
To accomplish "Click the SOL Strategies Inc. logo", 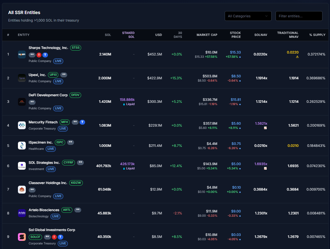I will click(x=22, y=166).
